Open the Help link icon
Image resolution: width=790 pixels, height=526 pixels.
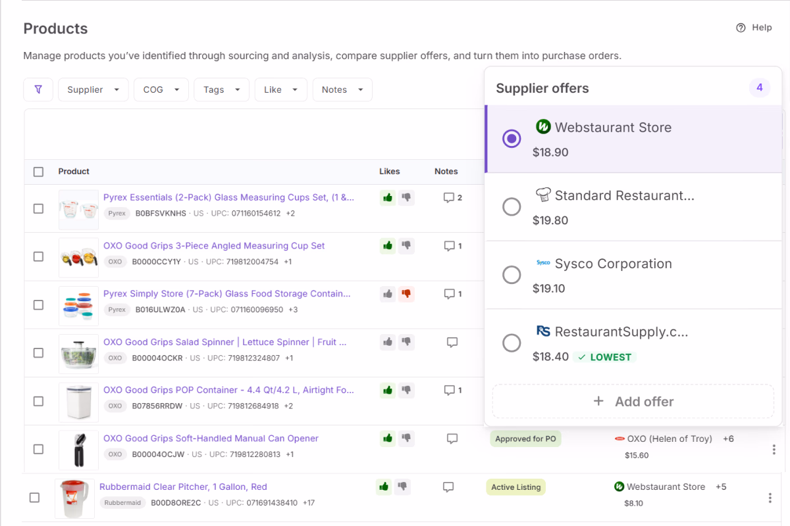[x=741, y=28]
